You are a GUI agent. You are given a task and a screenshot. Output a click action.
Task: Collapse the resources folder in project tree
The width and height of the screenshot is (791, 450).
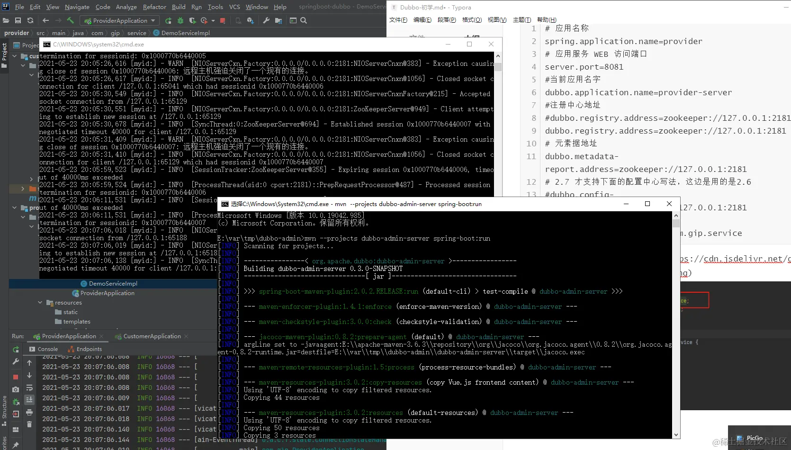tap(40, 303)
